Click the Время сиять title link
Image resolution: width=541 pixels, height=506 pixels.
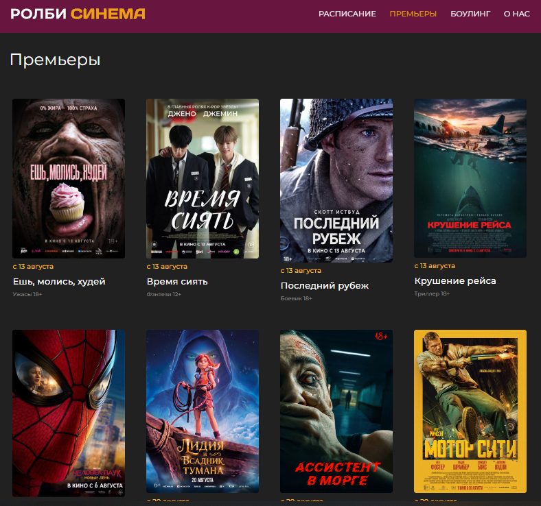[x=177, y=282]
